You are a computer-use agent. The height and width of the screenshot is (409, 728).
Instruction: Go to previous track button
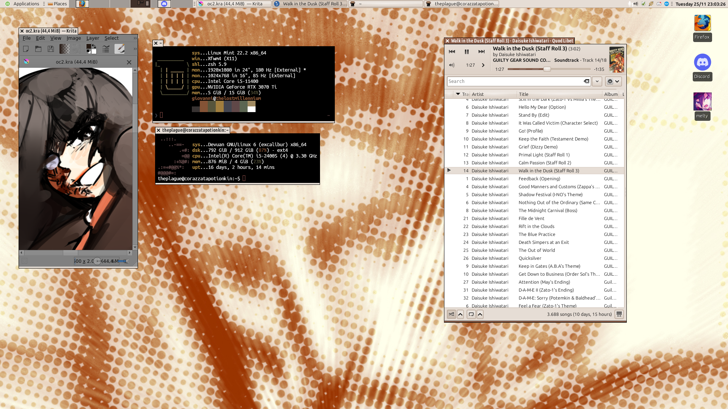click(452, 52)
